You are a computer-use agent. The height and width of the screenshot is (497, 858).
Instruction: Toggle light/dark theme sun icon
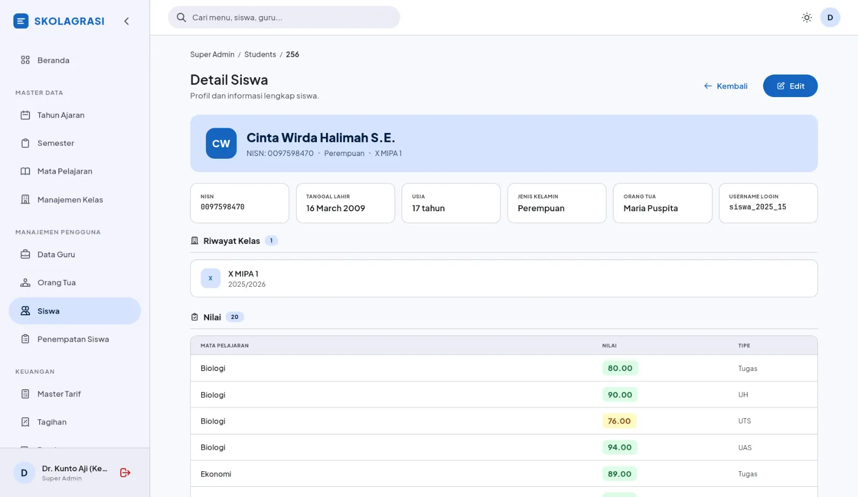(807, 18)
